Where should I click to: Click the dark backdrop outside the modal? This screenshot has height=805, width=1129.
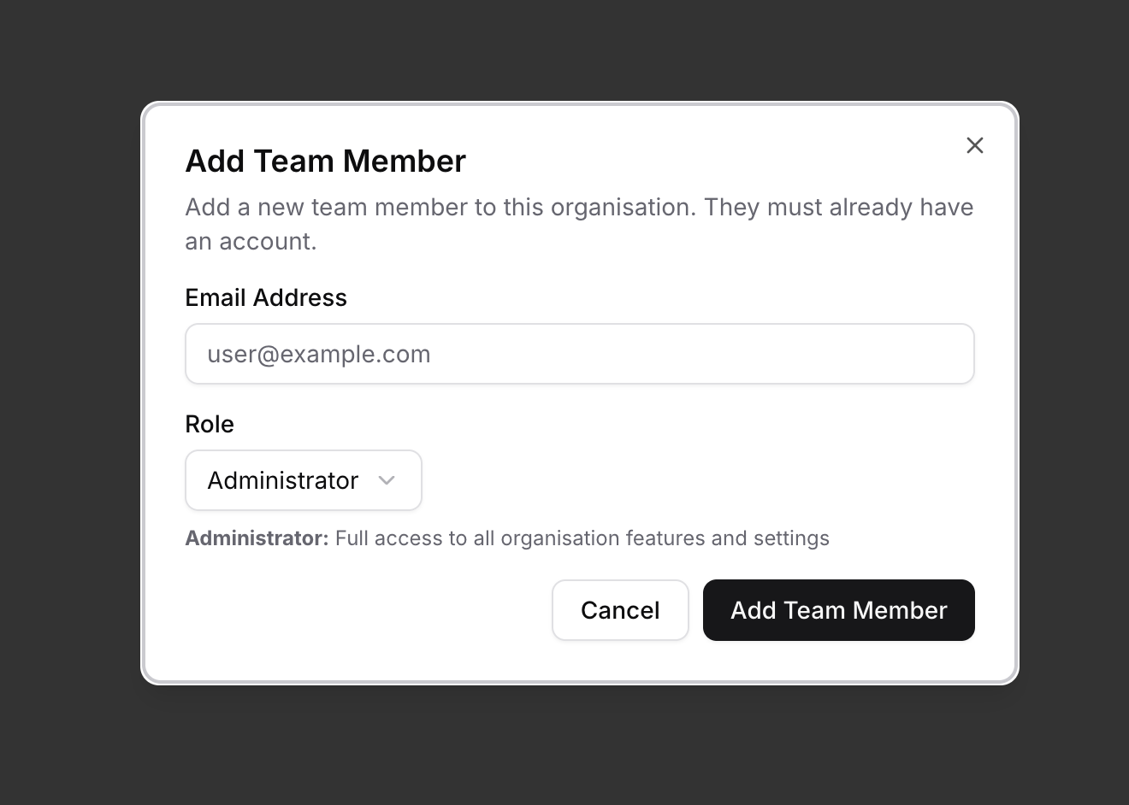68,402
